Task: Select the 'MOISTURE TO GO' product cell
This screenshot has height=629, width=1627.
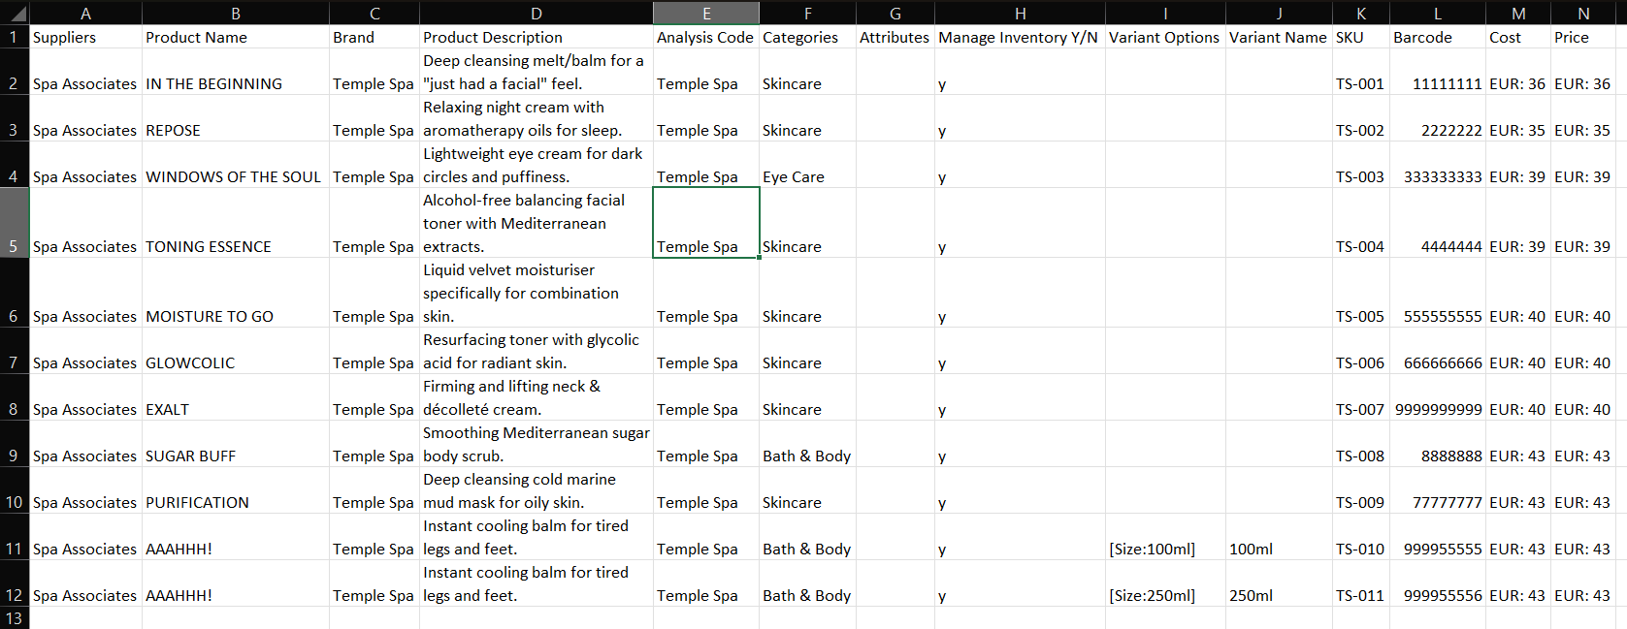Action: coord(236,293)
